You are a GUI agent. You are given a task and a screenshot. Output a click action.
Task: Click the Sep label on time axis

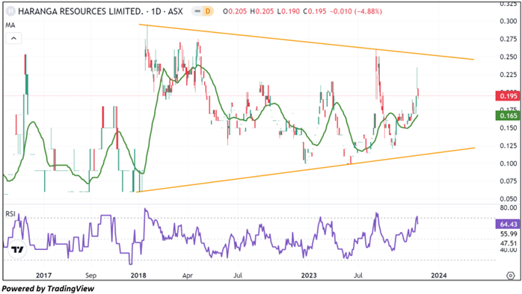tap(91, 275)
